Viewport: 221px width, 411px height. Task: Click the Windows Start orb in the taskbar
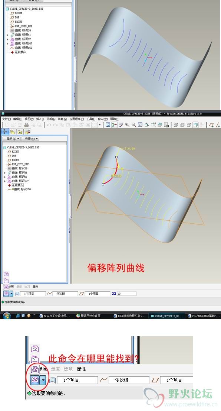tap(6, 315)
